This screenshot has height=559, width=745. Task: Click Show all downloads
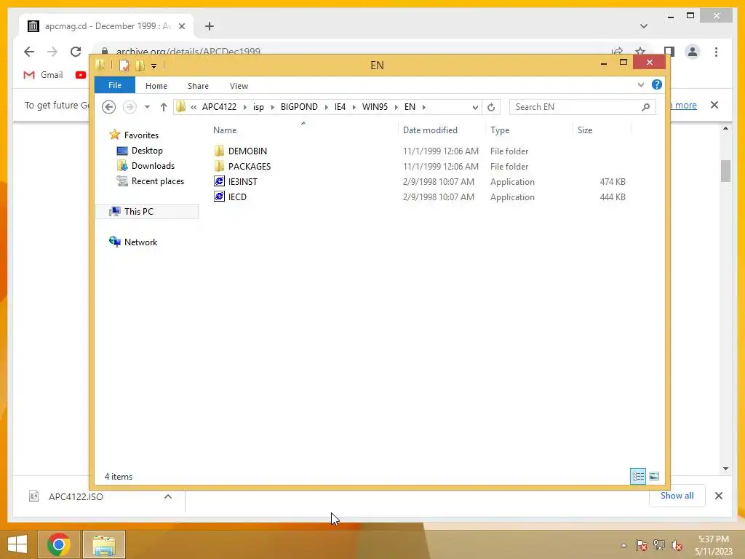coord(677,496)
